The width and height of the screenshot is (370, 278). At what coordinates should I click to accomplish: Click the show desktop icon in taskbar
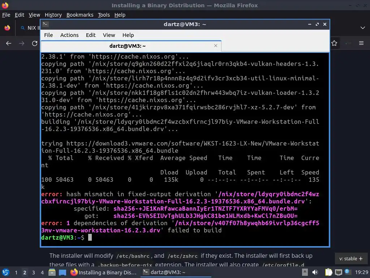coord(63,273)
